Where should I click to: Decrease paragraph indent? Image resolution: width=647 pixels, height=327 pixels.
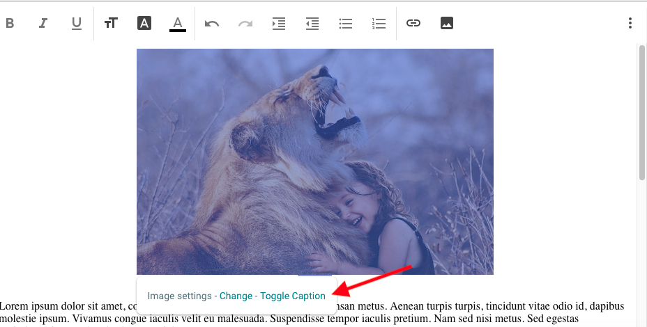tap(312, 23)
